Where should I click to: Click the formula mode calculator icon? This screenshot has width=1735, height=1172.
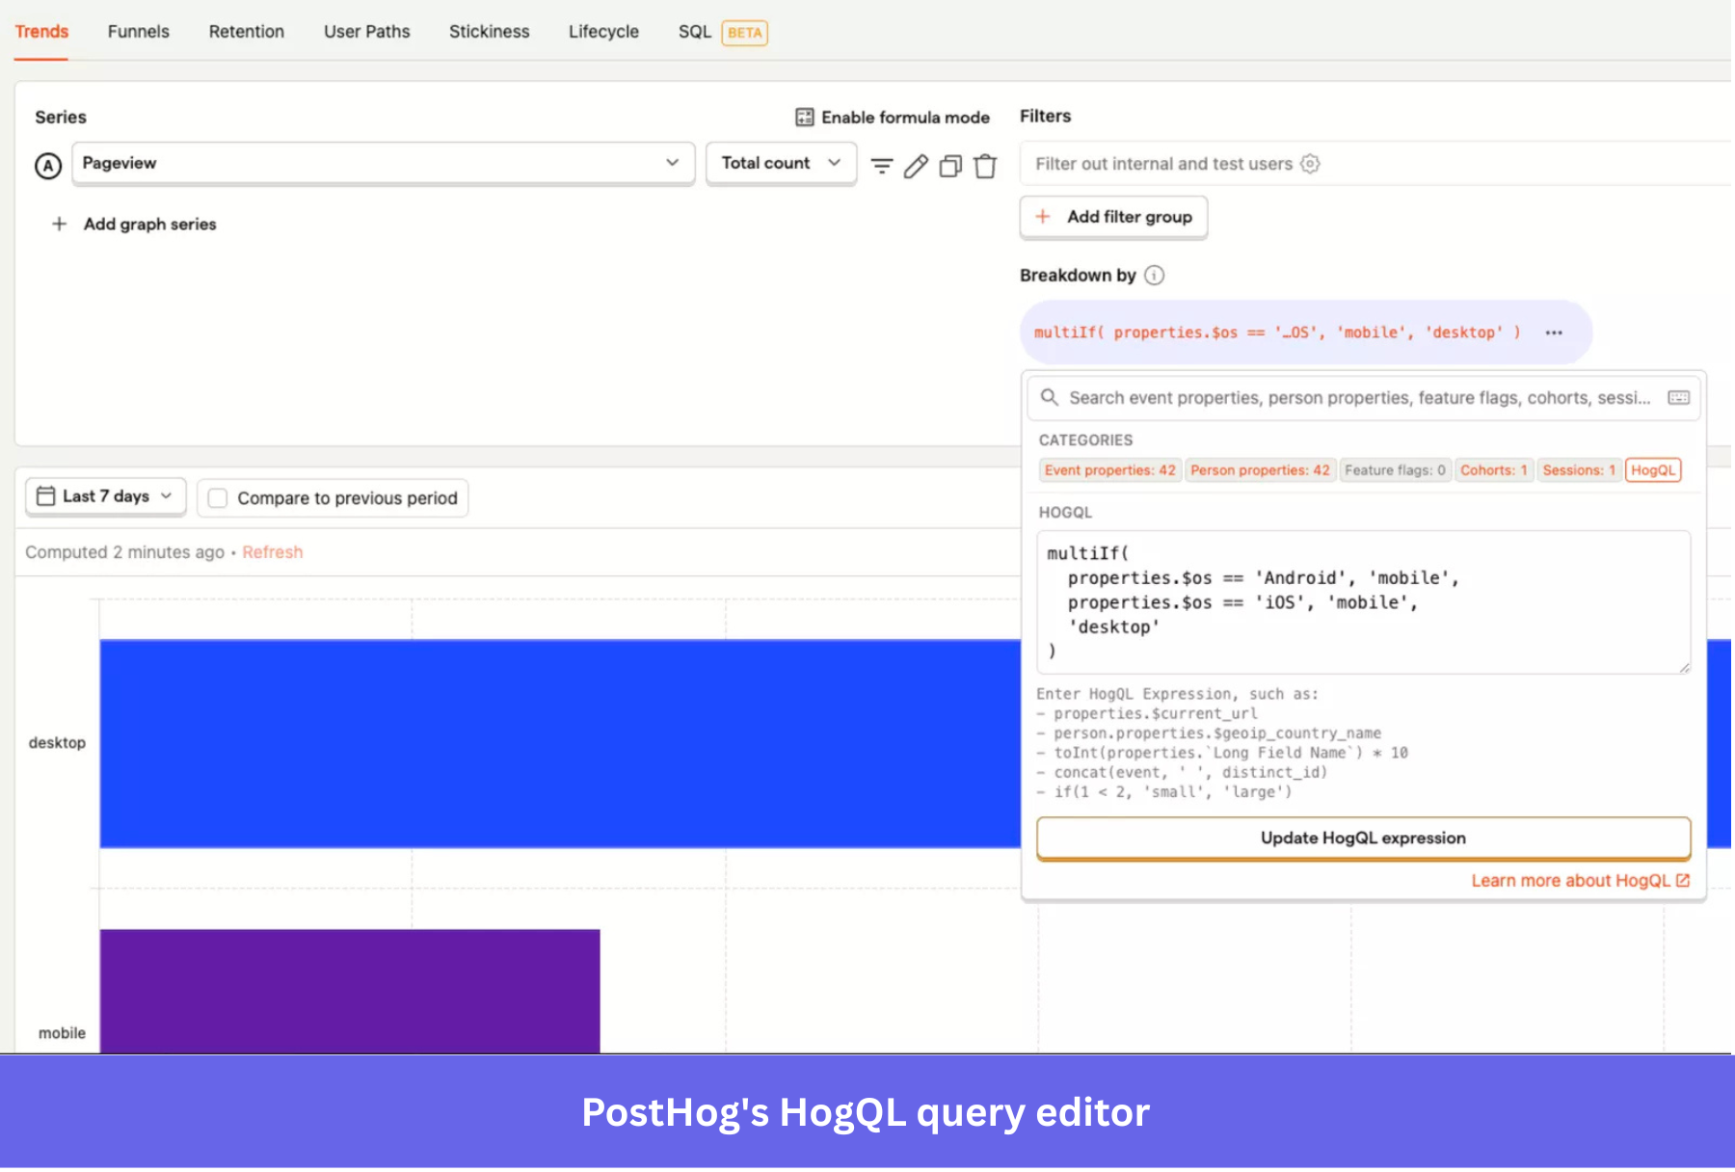[x=804, y=118]
